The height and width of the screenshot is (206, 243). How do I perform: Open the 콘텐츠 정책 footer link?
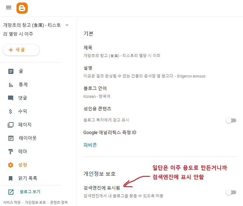tap(59, 202)
